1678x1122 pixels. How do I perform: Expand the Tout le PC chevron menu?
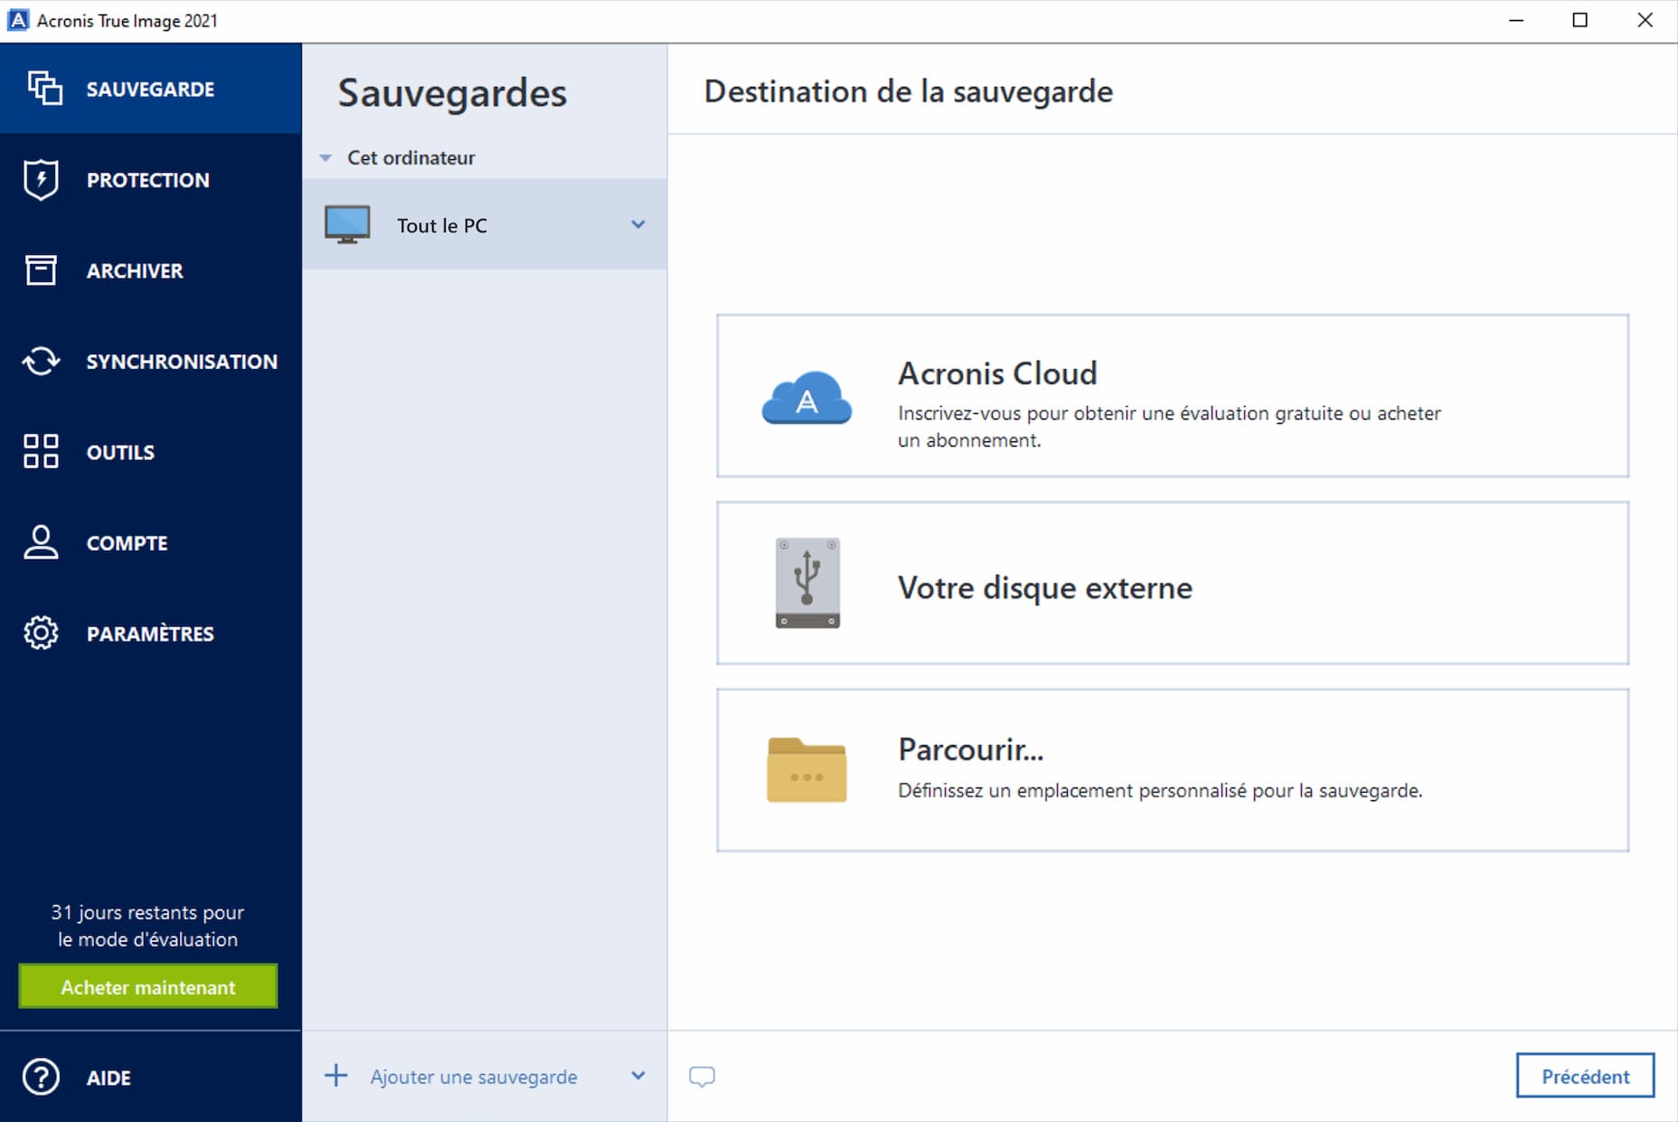point(638,224)
